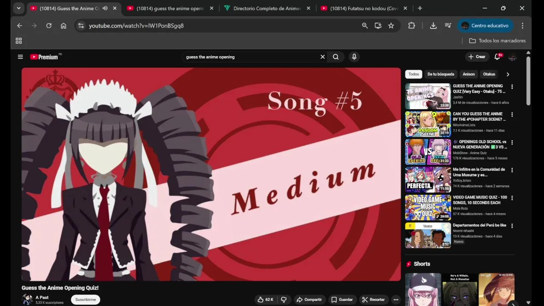Open the Random Scene quiz thumbnail

(x=428, y=124)
